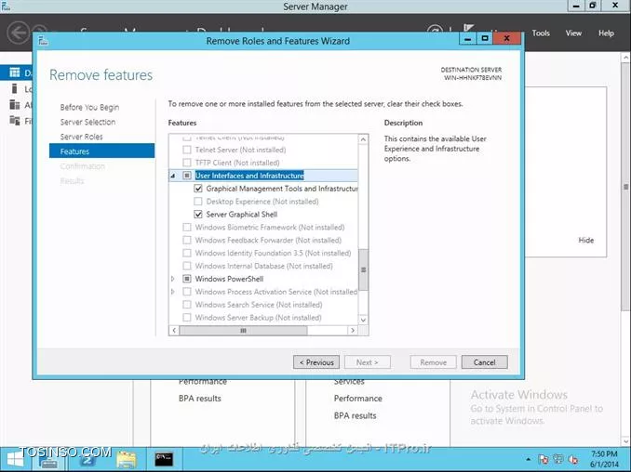The width and height of the screenshot is (631, 472).
Task: Click Windows Process Activation Service checkbox
Action: pyautogui.click(x=187, y=292)
